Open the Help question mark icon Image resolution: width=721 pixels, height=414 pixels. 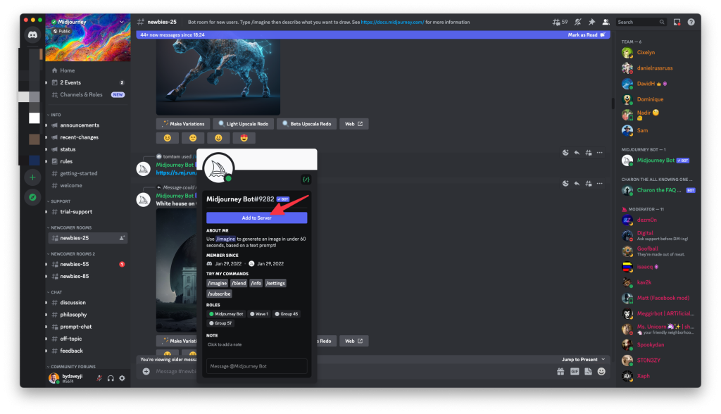click(691, 22)
